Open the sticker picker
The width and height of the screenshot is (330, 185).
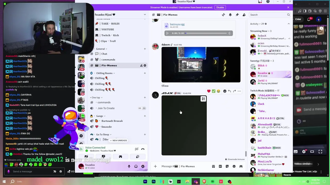(x=227, y=166)
